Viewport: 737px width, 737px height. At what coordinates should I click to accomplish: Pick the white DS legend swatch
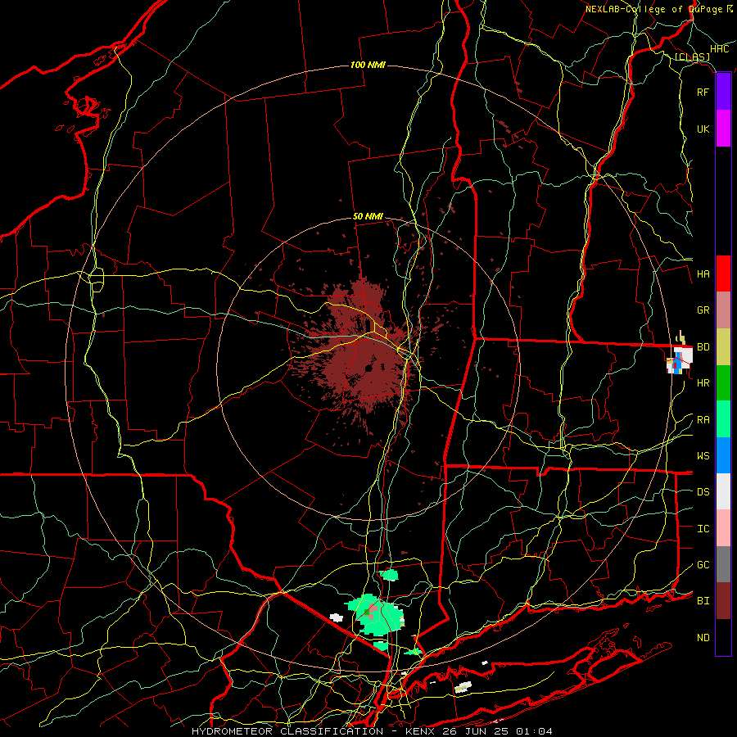coord(723,491)
